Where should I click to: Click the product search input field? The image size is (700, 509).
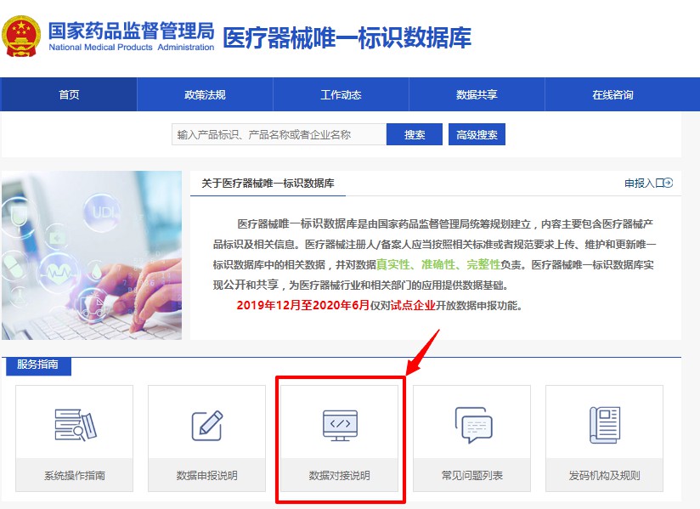279,134
